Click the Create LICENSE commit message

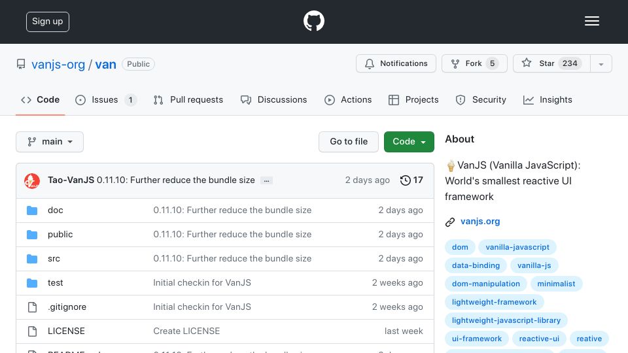(186, 331)
